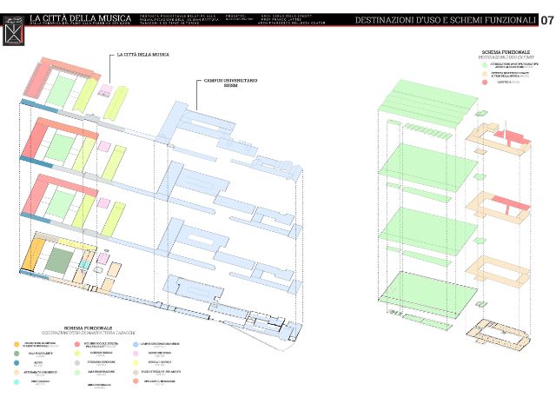Click the project description text in the header
556x417 pixels.
179,19
